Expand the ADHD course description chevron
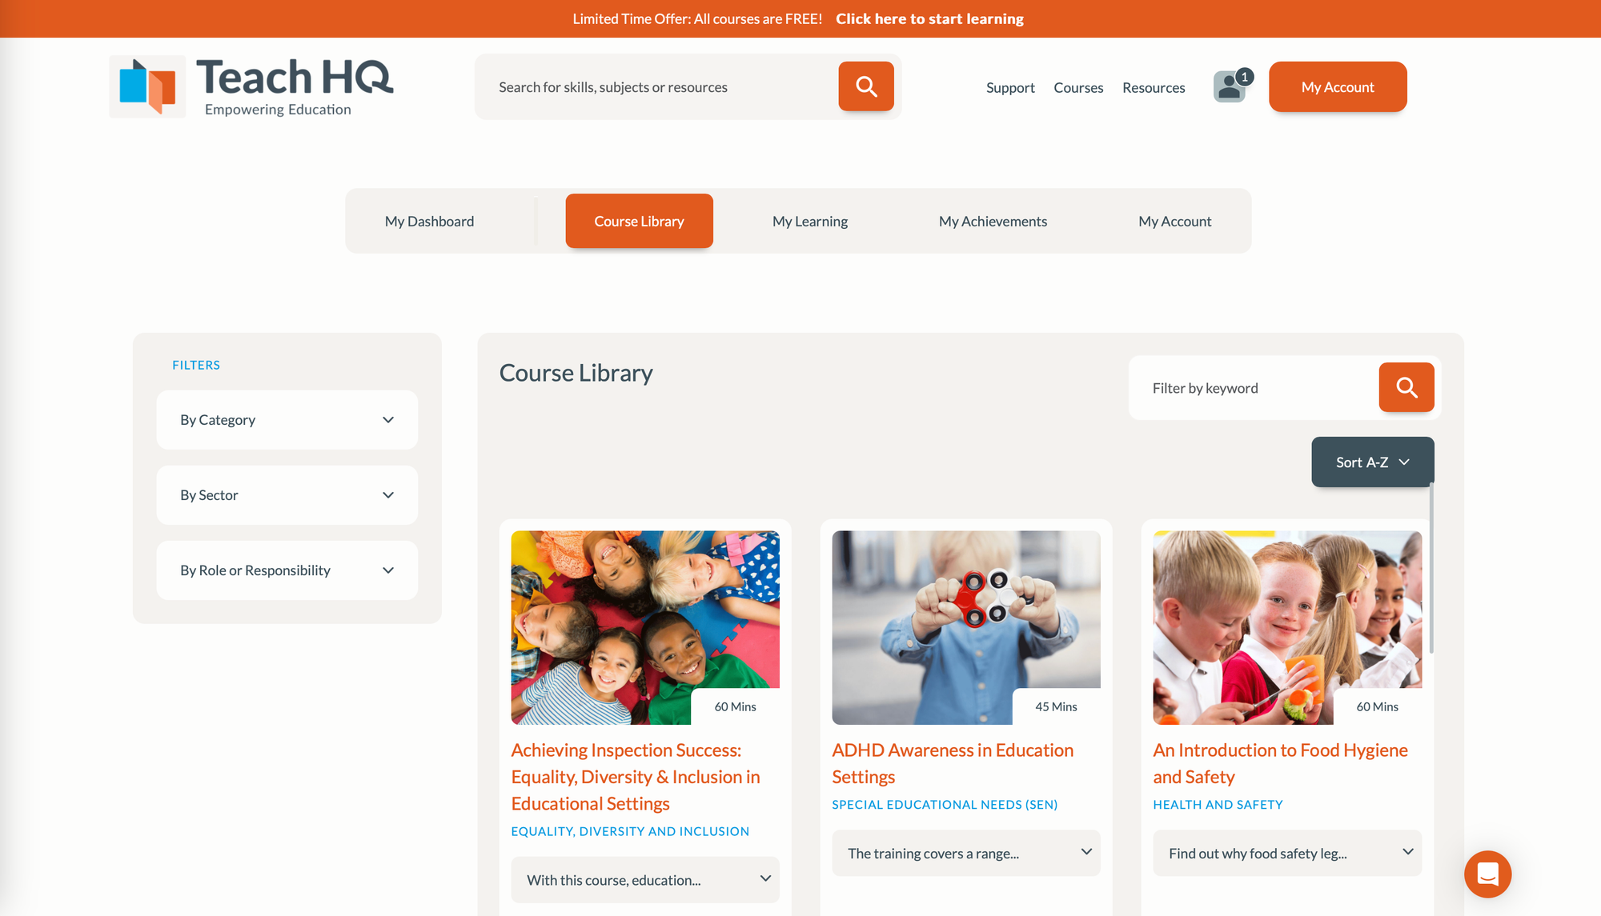 1085,852
